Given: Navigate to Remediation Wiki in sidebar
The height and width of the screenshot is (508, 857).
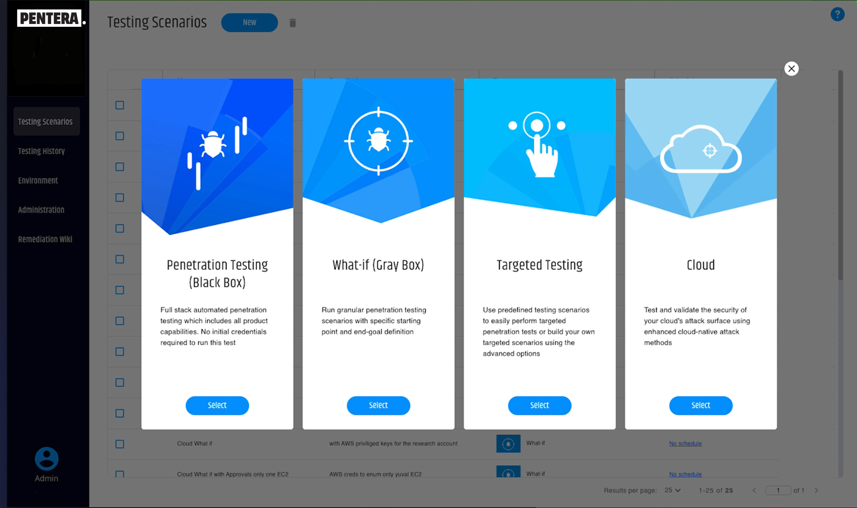Looking at the screenshot, I should pyautogui.click(x=45, y=239).
